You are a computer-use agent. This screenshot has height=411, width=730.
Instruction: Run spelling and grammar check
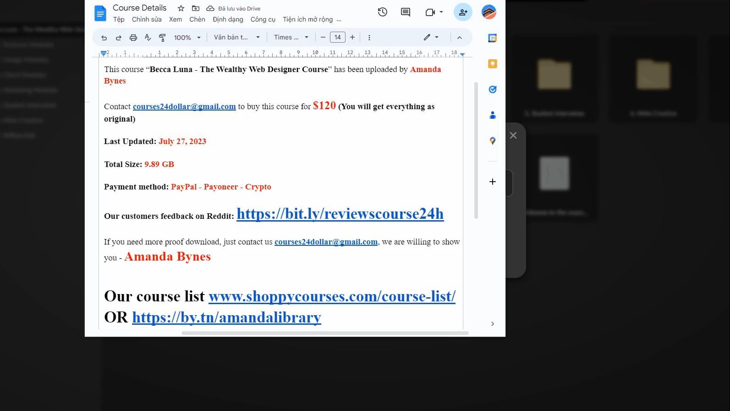148,38
